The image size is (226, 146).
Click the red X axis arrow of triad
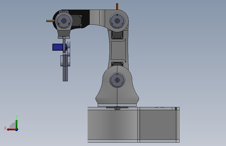pos(11,130)
